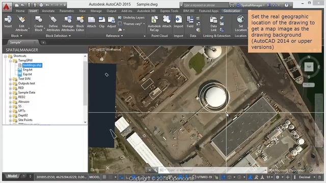Screen dimensions: 326x183
Task: Open the Help question mark icon
Action: [x=286, y=5]
